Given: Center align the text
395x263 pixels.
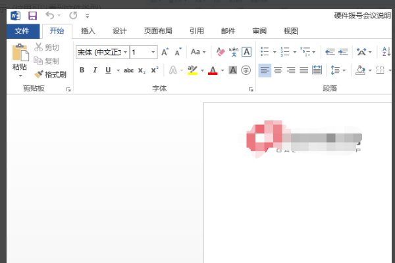Looking at the screenshot, I should (x=278, y=70).
